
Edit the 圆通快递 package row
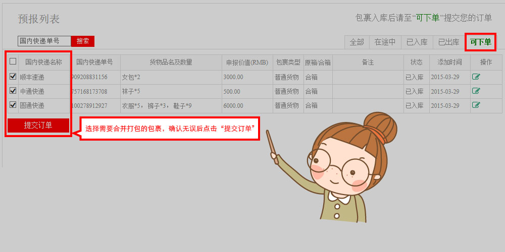(476, 105)
